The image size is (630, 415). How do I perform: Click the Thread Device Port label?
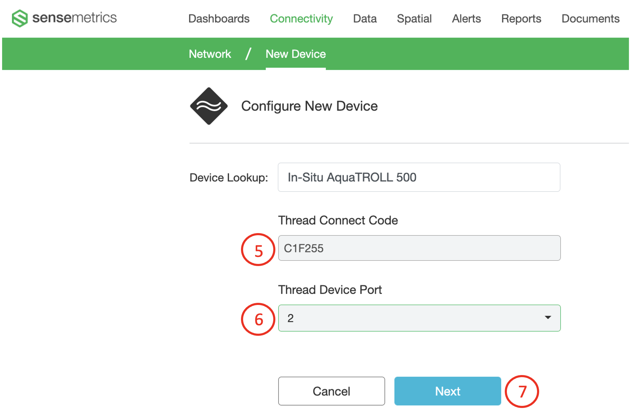coord(330,290)
